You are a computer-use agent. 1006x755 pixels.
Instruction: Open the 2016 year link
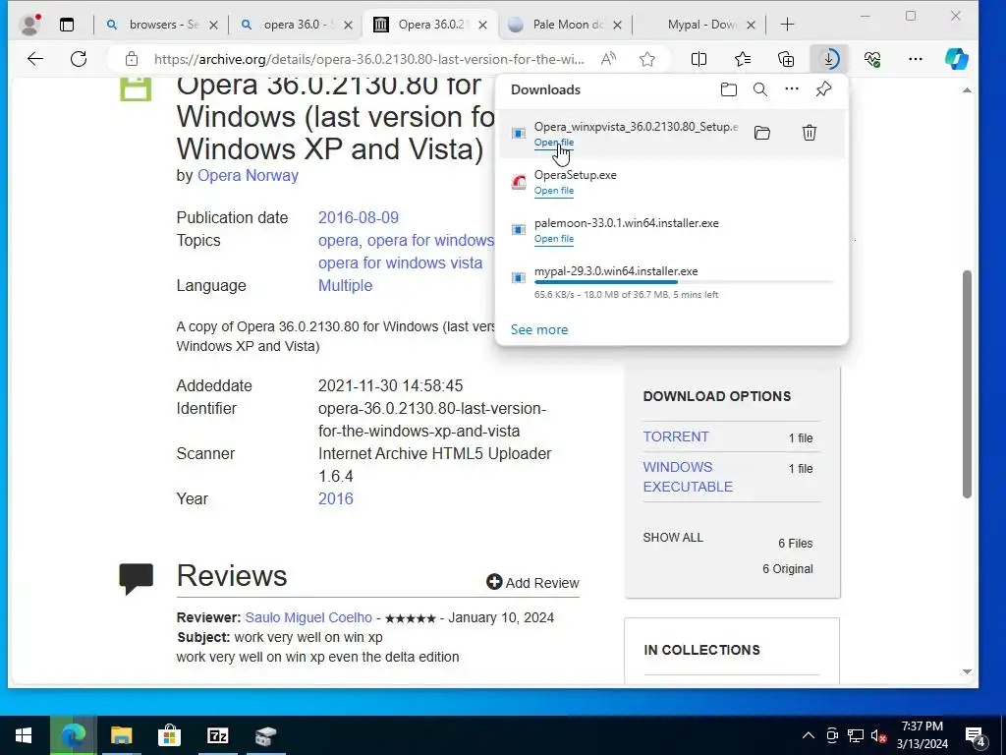point(336,498)
